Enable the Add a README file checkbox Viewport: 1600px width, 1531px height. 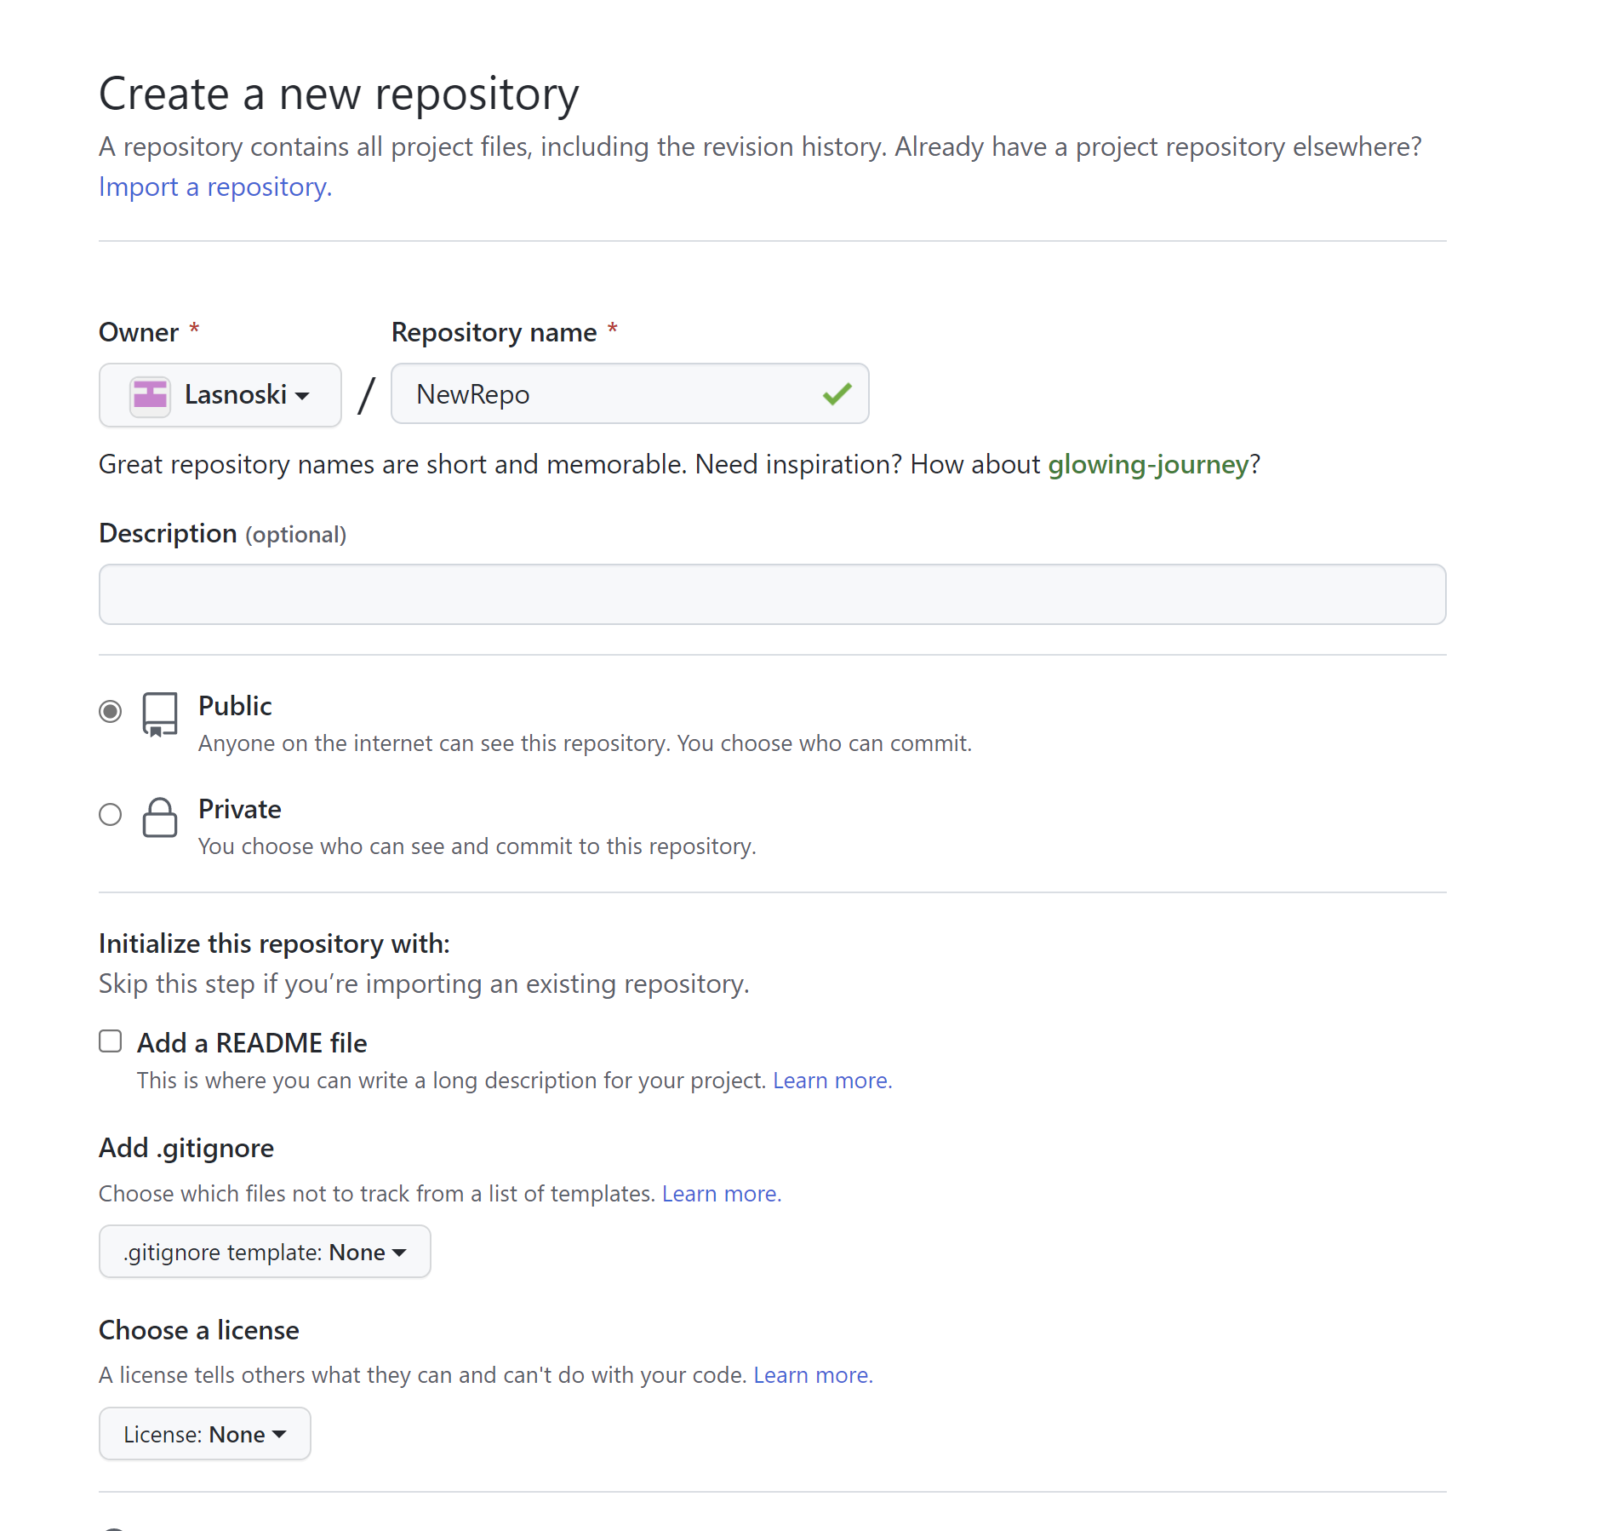(x=111, y=1041)
